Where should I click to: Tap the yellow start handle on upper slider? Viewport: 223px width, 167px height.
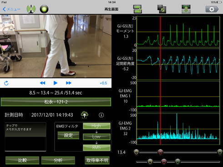(x=136, y=152)
